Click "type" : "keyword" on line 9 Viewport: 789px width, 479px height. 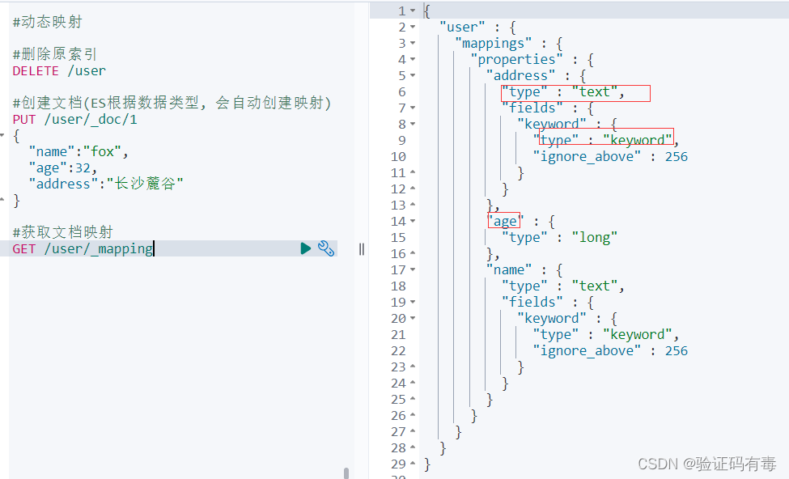[606, 140]
